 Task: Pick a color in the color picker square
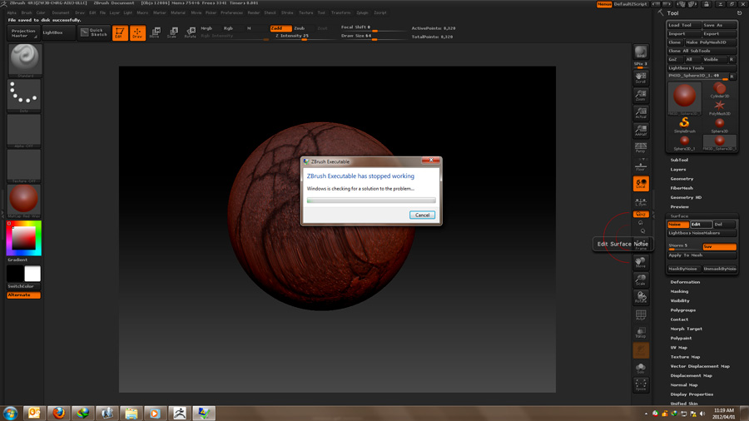[24, 237]
